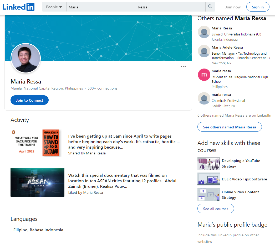Open Developing a YouTube Strategy course
275x245 pixels.
click(241, 164)
